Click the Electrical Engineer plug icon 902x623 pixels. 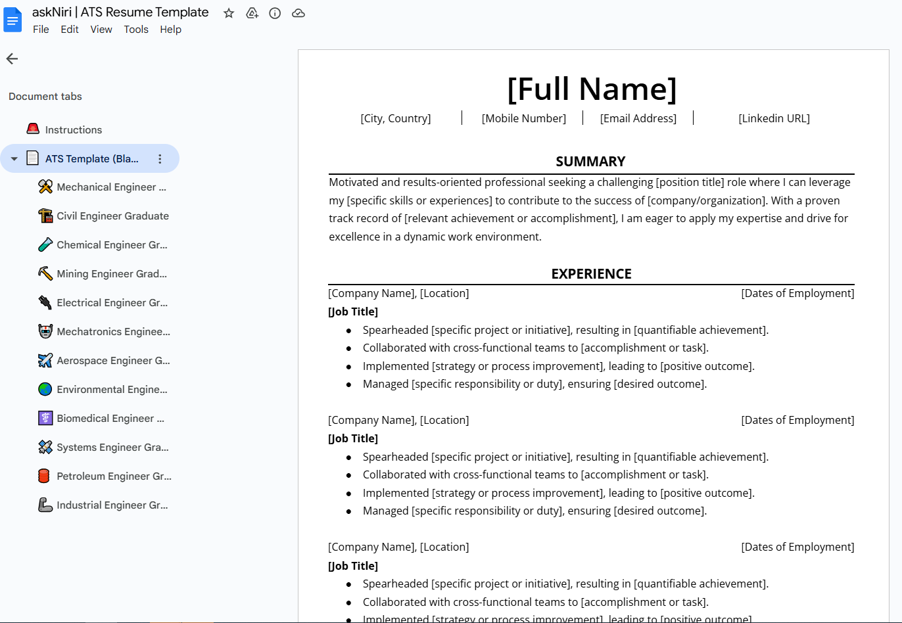click(x=45, y=302)
